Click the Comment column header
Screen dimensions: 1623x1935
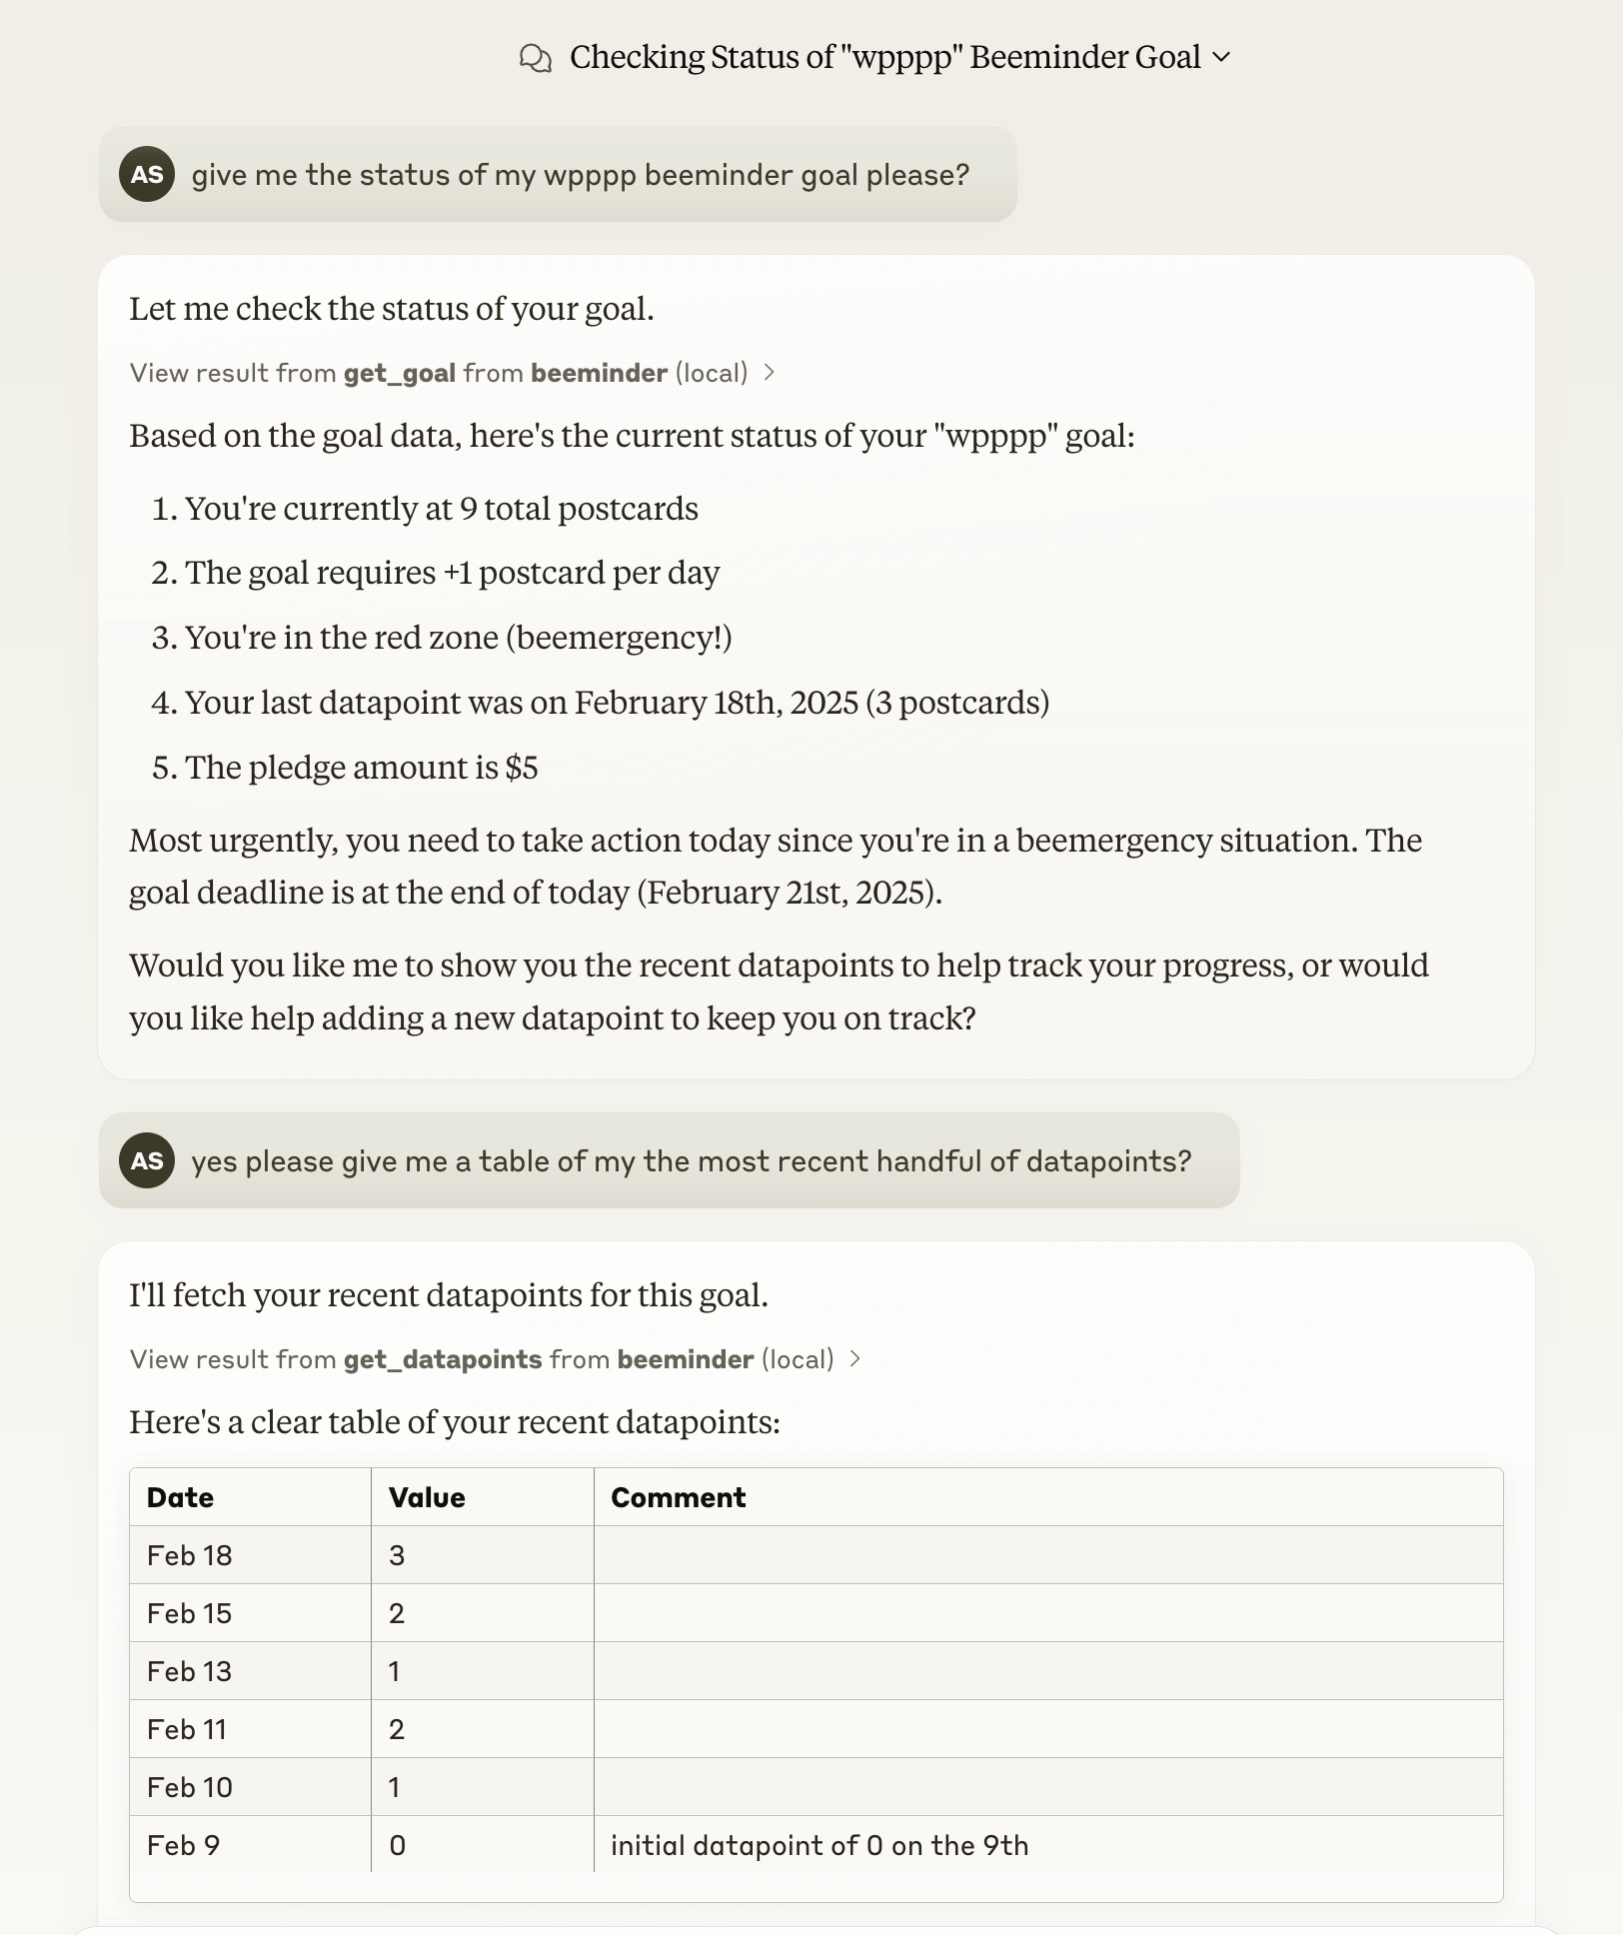tap(678, 1497)
